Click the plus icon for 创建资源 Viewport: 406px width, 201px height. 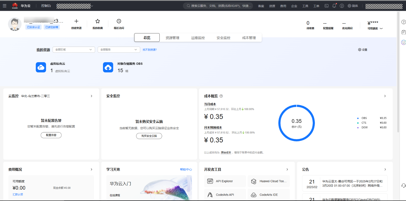click(76, 21)
